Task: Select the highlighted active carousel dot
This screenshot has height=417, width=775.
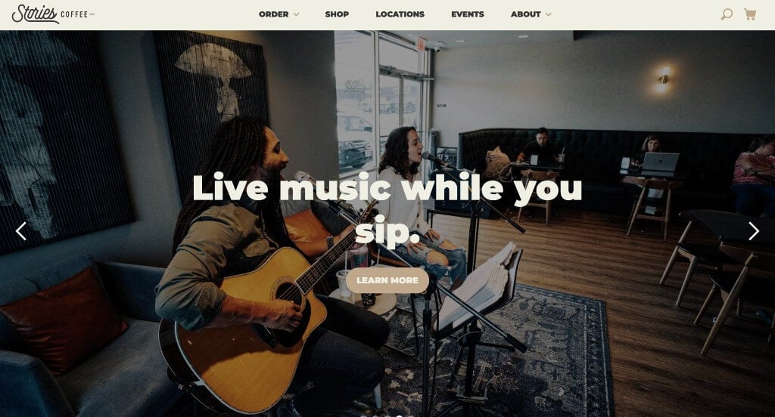Action: coord(400,415)
